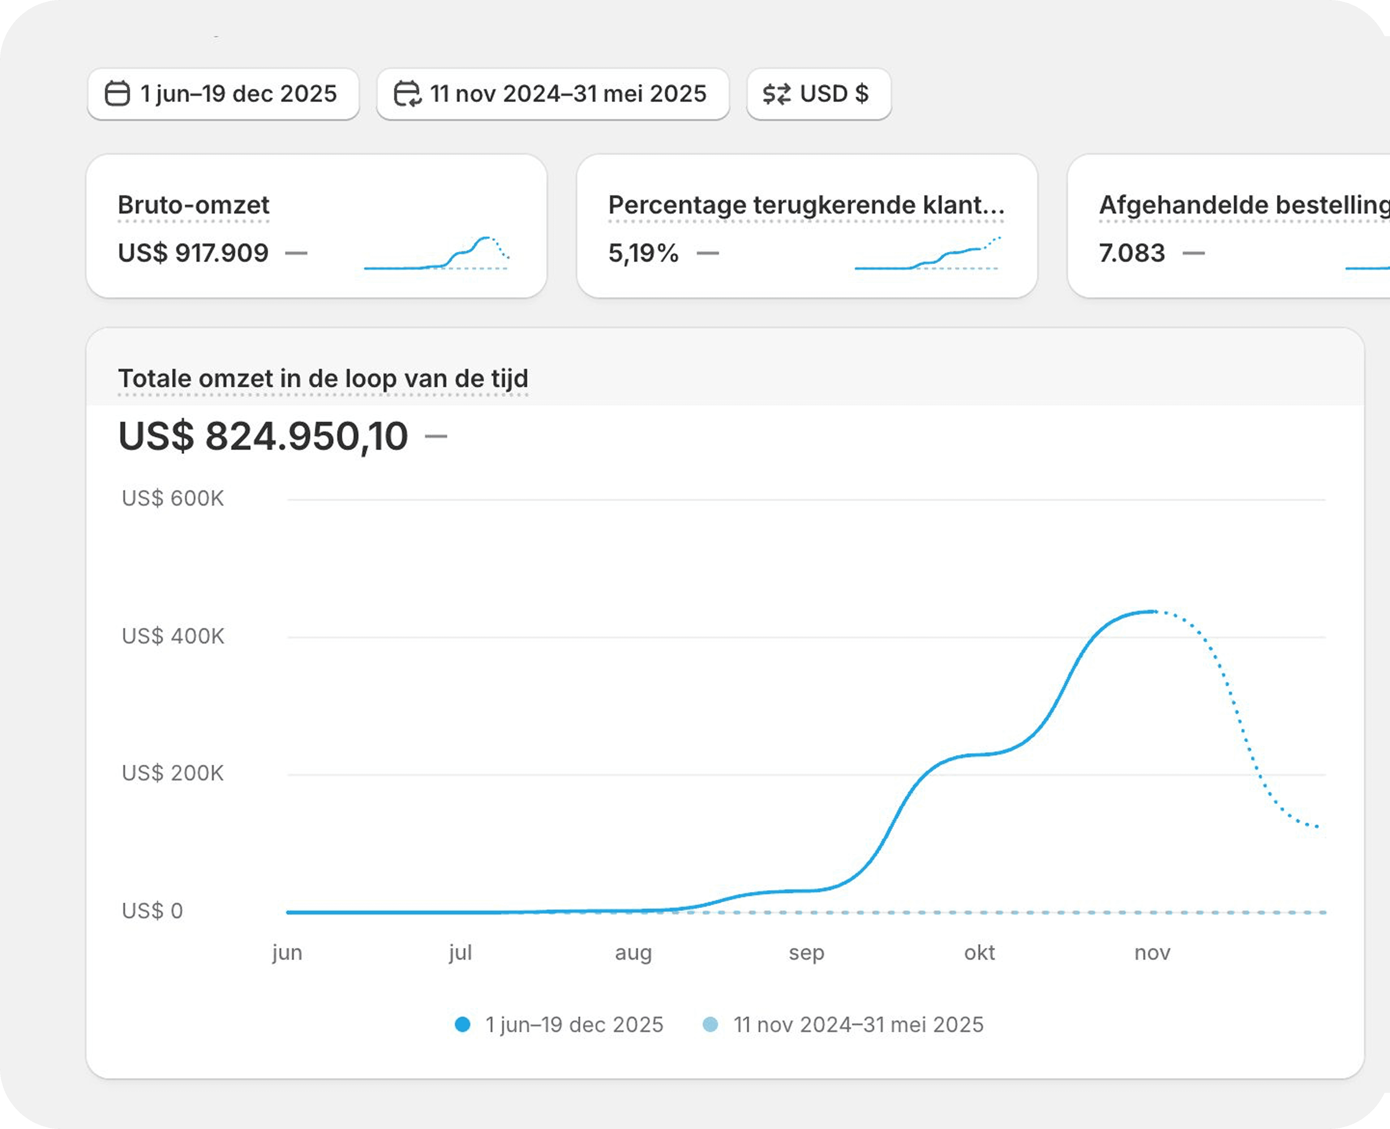Click the Totale omzet in de loop van de tijd title
Screen dimensions: 1390x1129
[323, 379]
